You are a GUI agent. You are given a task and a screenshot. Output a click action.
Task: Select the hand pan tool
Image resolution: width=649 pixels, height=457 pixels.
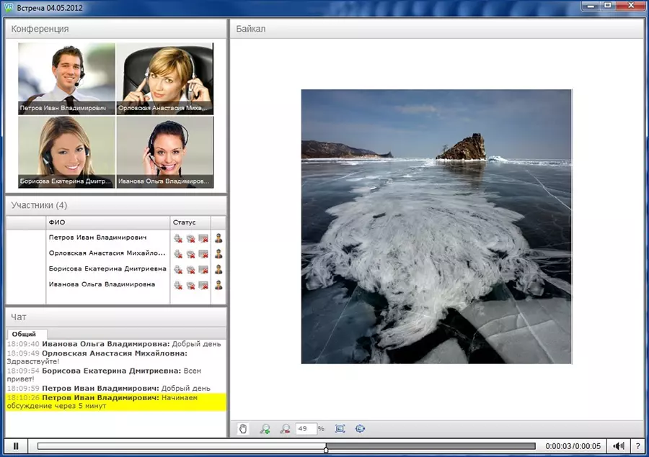click(244, 429)
